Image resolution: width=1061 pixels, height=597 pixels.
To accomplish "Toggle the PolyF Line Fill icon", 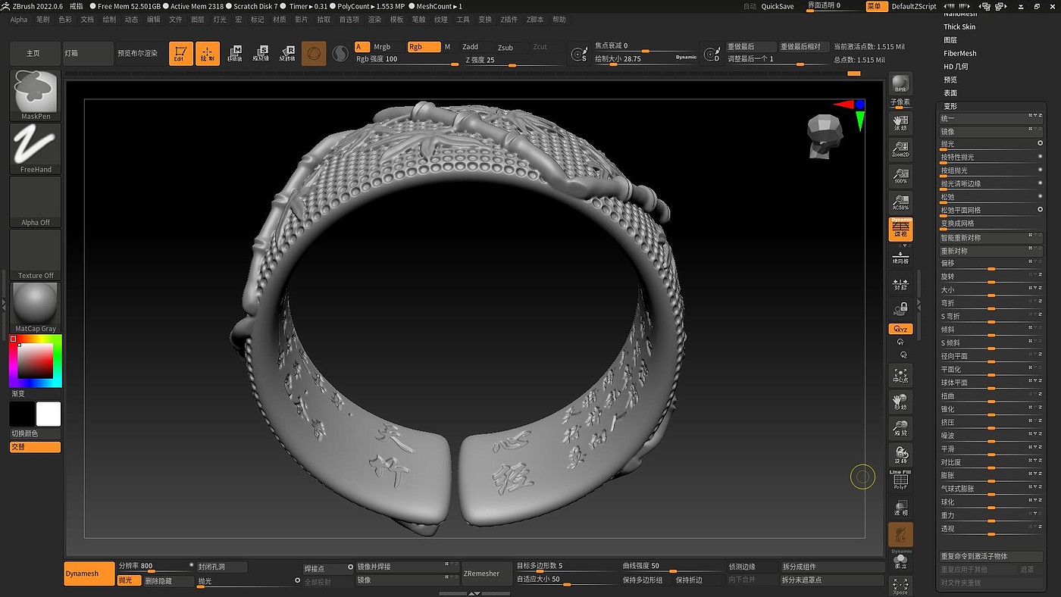I will [x=900, y=480].
